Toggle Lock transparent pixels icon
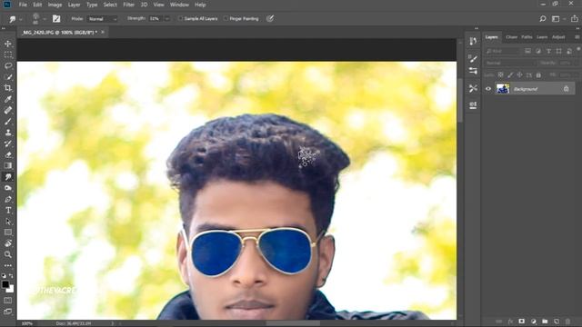582x327 pixels. point(501,74)
